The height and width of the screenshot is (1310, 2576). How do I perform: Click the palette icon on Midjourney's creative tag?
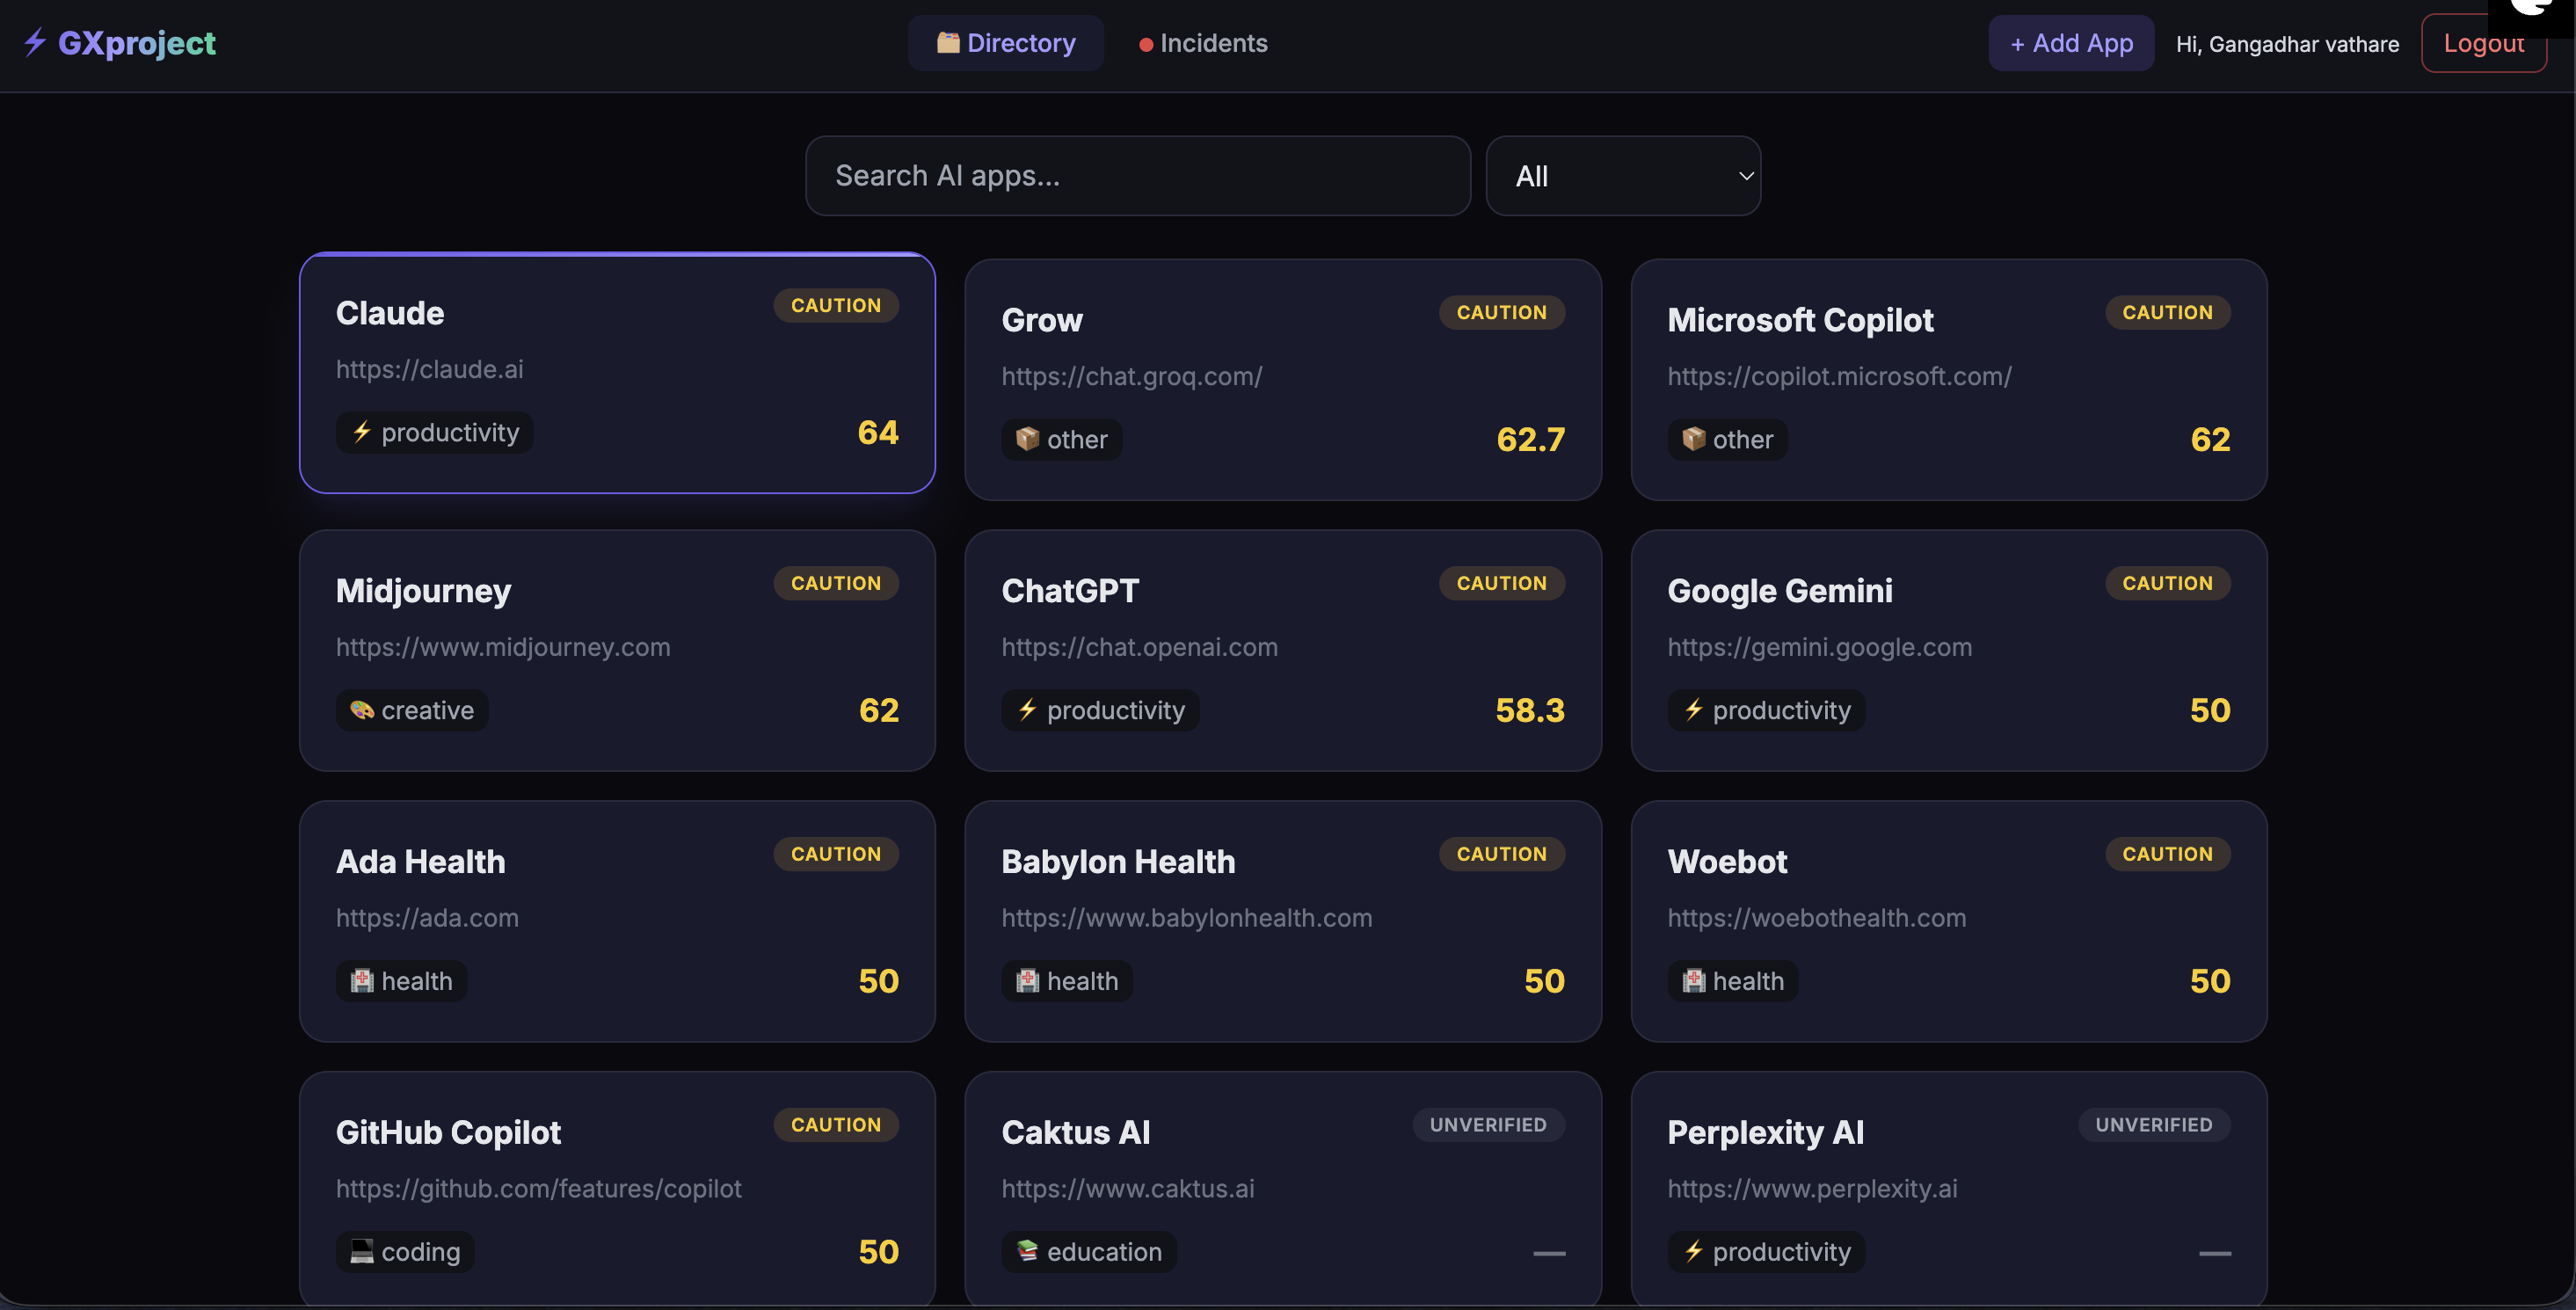tap(362, 710)
